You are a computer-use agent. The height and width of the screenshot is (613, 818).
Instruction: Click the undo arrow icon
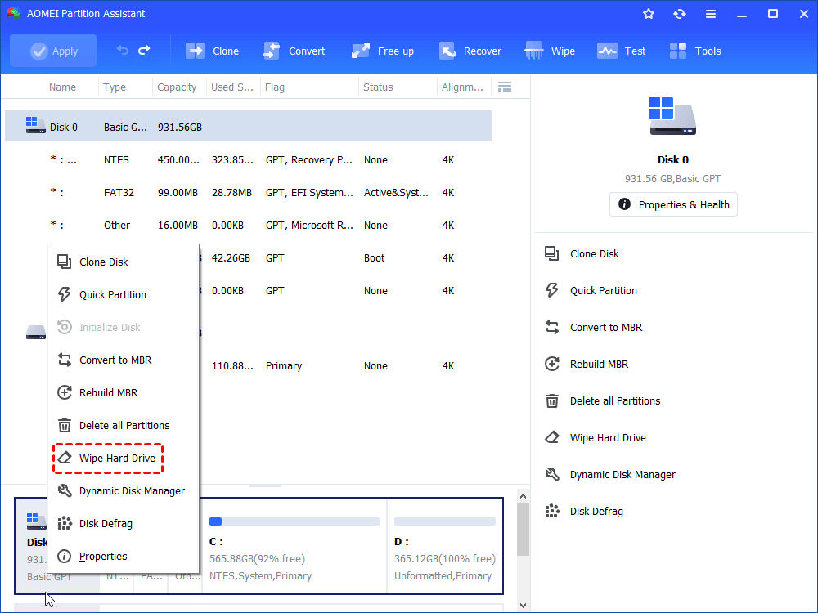[123, 51]
